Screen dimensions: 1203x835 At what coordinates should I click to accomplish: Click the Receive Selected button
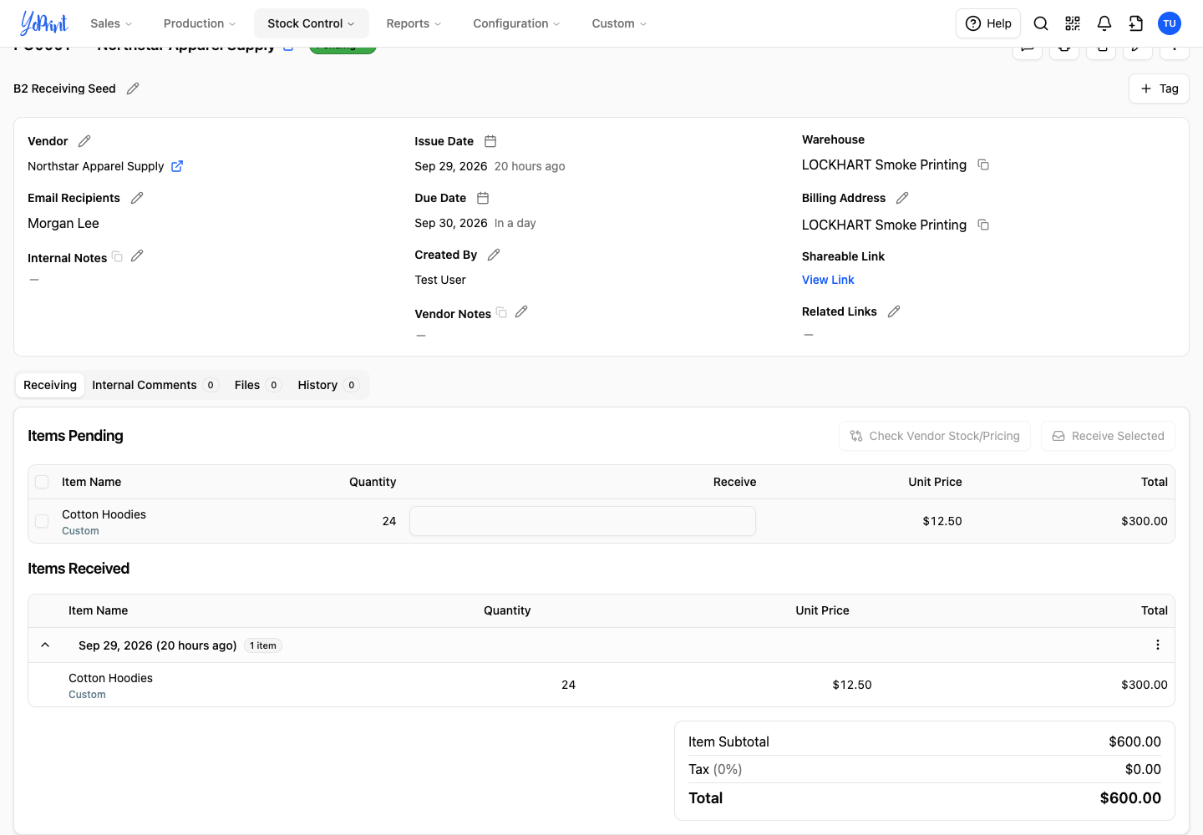pyautogui.click(x=1108, y=436)
